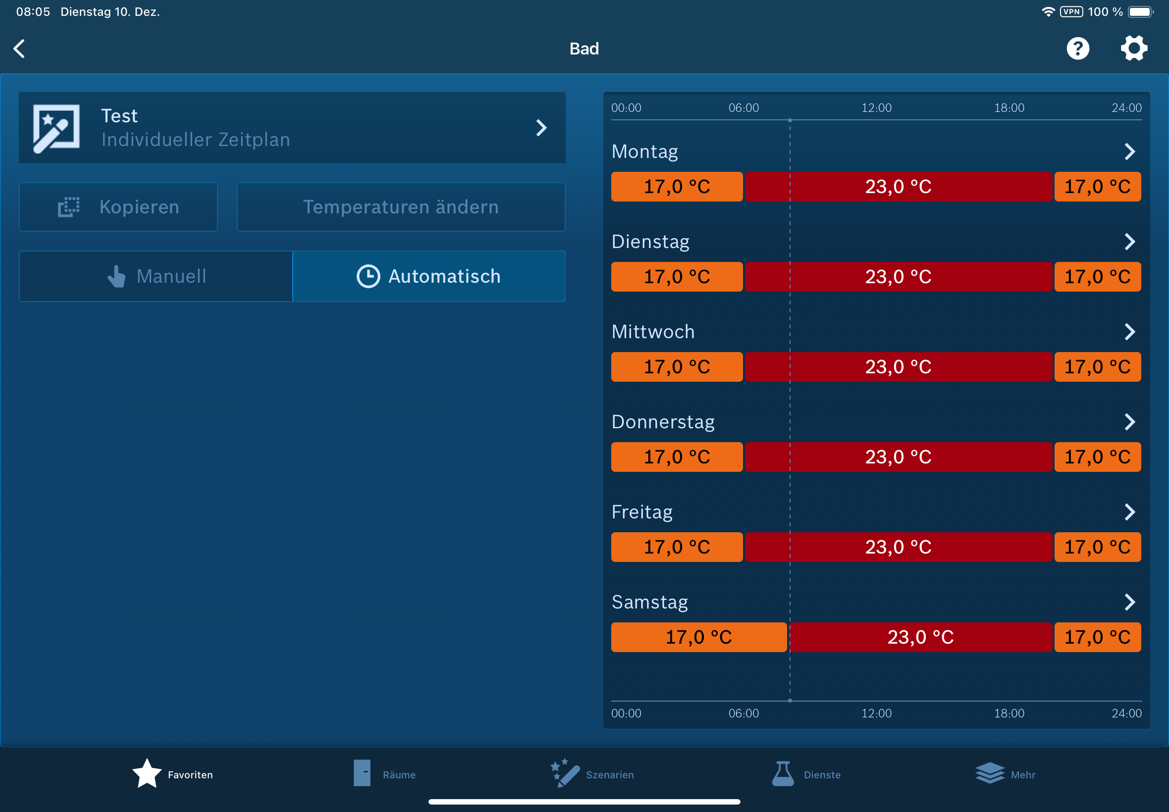
Task: Open the Test Individueller Zeitplan chevron
Action: 541,128
